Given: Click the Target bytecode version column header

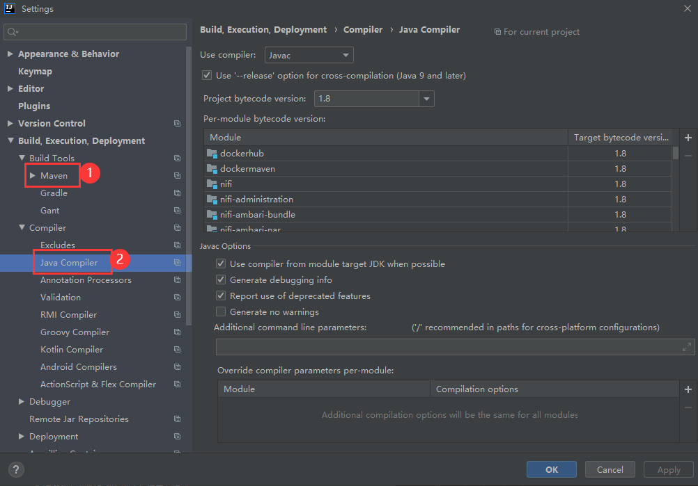Looking at the screenshot, I should tap(621, 138).
